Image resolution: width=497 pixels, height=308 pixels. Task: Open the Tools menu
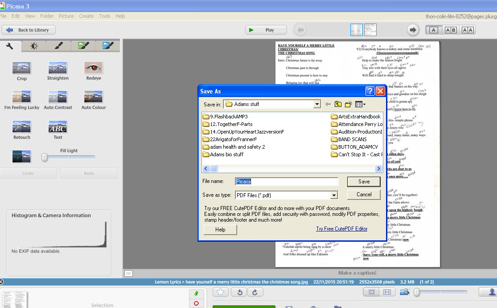tap(104, 16)
